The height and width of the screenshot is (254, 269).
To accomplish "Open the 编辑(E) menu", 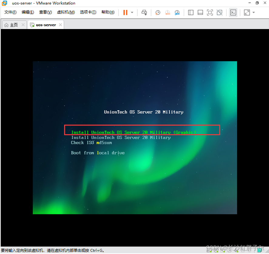I will (28, 12).
